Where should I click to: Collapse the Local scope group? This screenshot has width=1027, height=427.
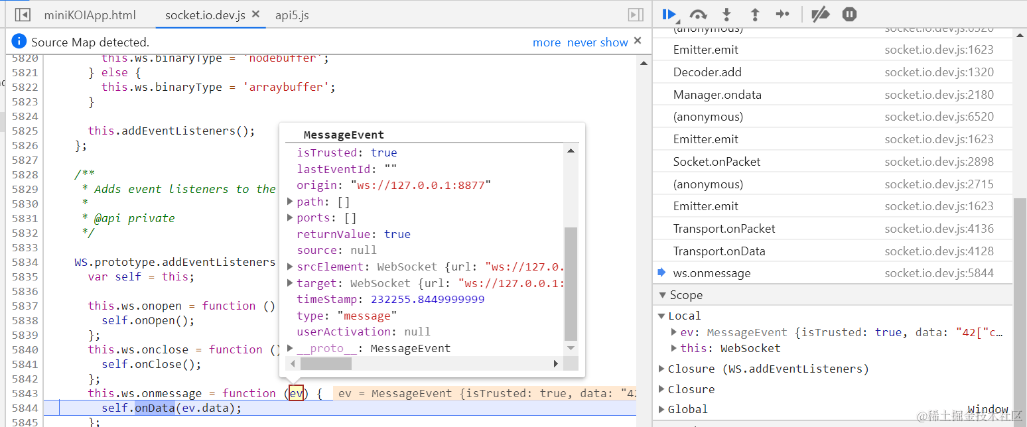click(x=661, y=316)
